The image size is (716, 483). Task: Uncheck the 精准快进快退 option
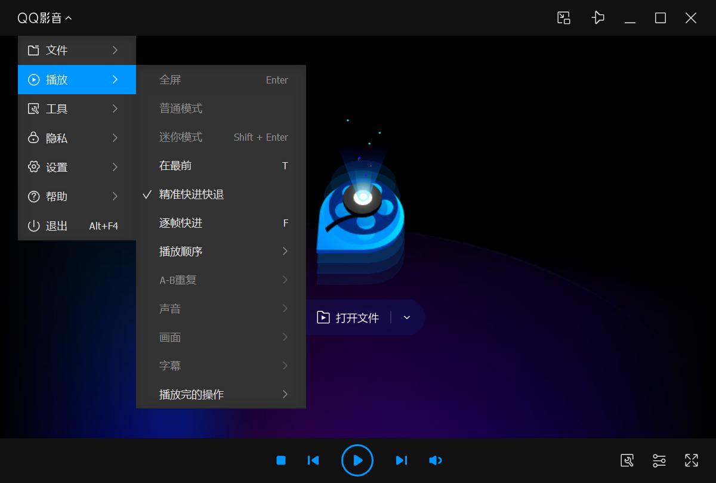pos(191,194)
